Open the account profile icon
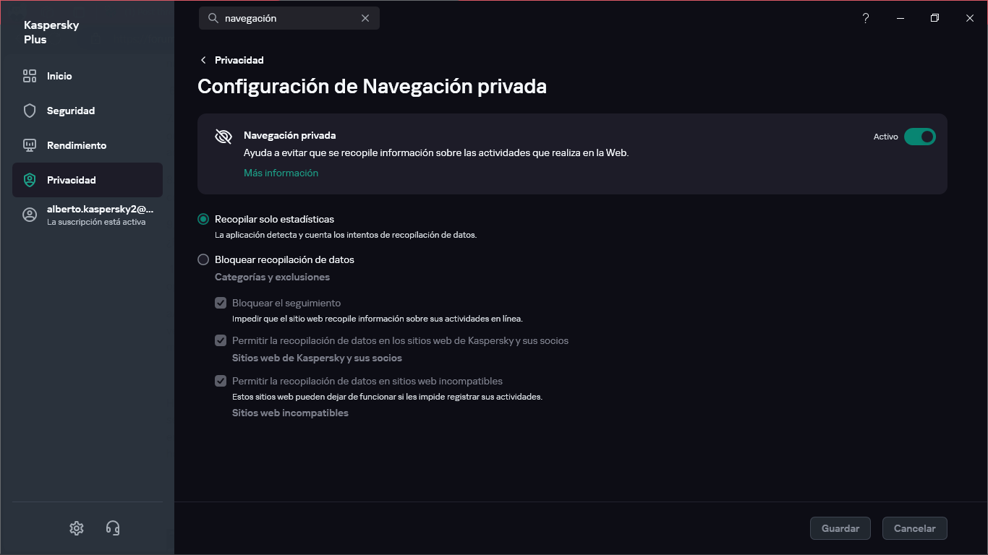The height and width of the screenshot is (555, 988). click(x=30, y=215)
